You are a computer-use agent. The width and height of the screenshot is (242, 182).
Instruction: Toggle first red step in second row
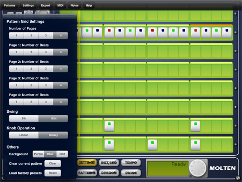pos(109,33)
